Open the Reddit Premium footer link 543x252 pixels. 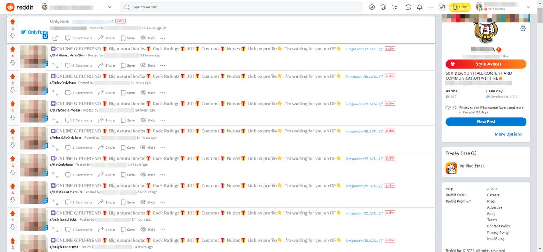tap(459, 202)
